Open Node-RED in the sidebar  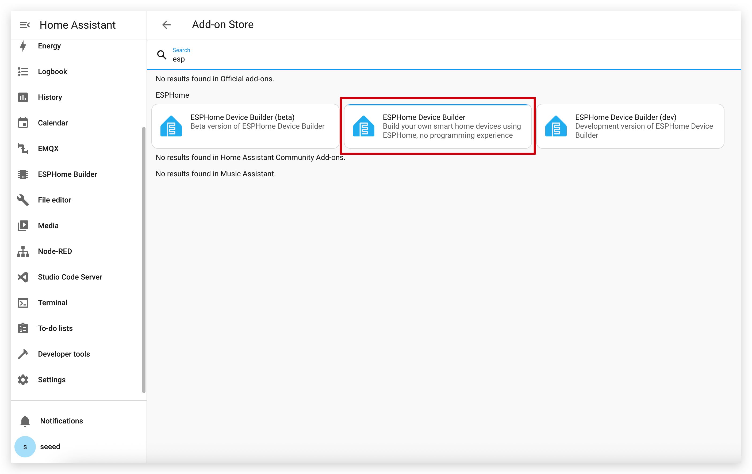(x=78, y=251)
